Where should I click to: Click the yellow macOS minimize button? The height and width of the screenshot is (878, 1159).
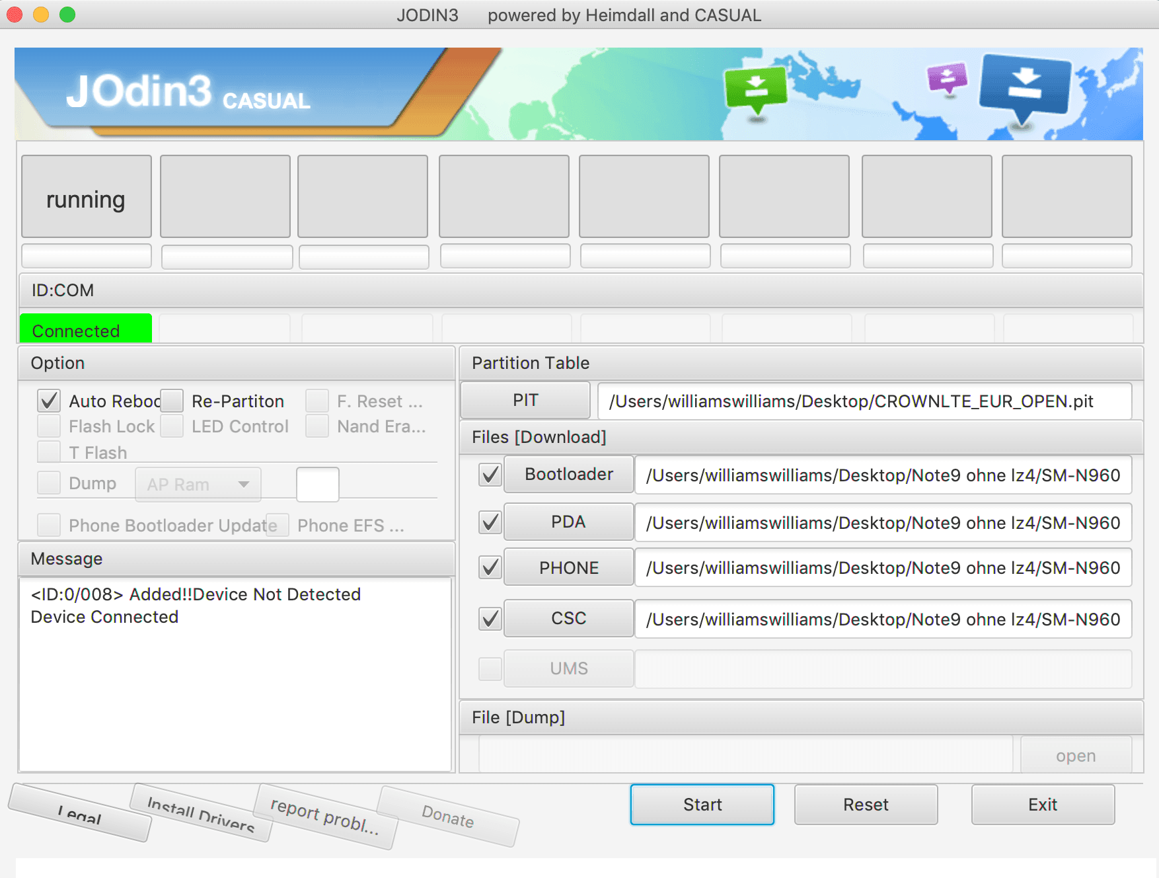41,15
